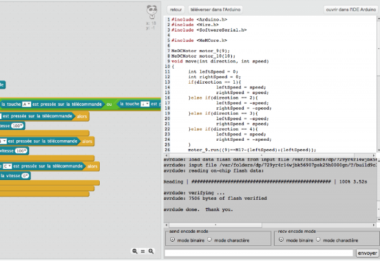The width and height of the screenshot is (380, 261).
Task: Focus the serial send text field
Action: [x=259, y=253]
